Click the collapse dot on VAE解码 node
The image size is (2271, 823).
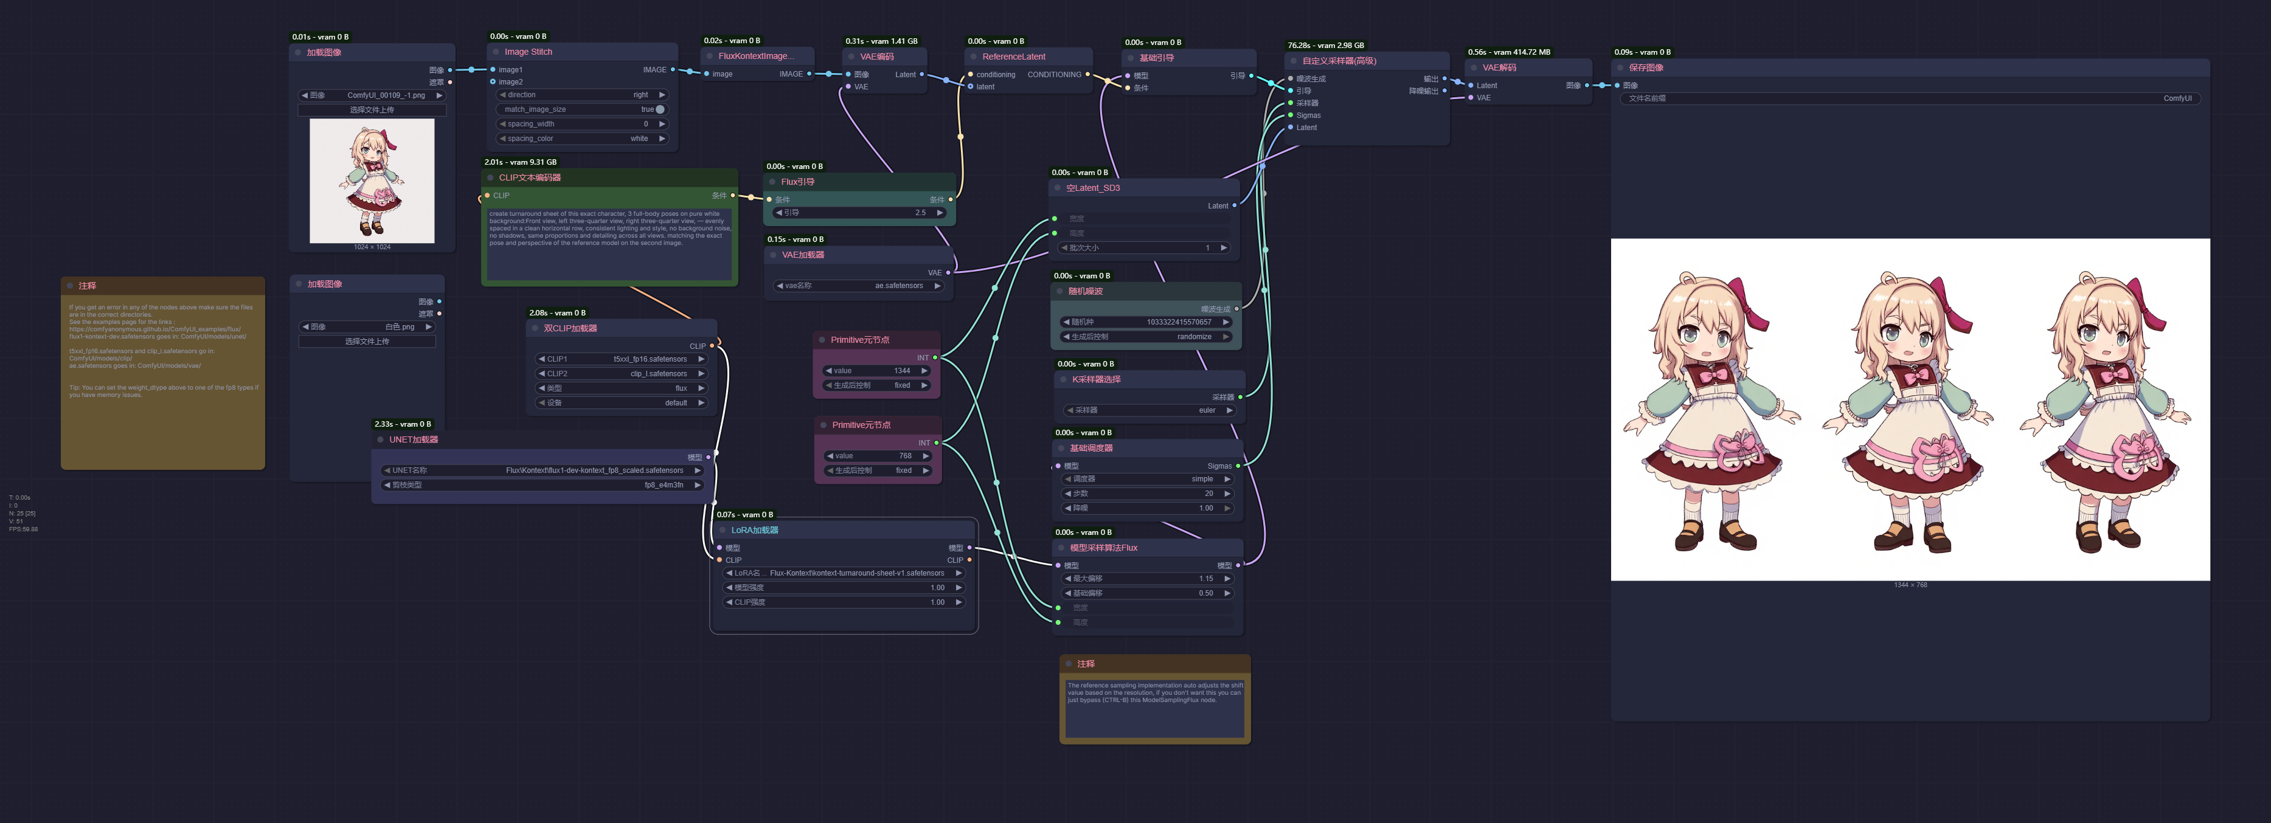coord(1474,68)
